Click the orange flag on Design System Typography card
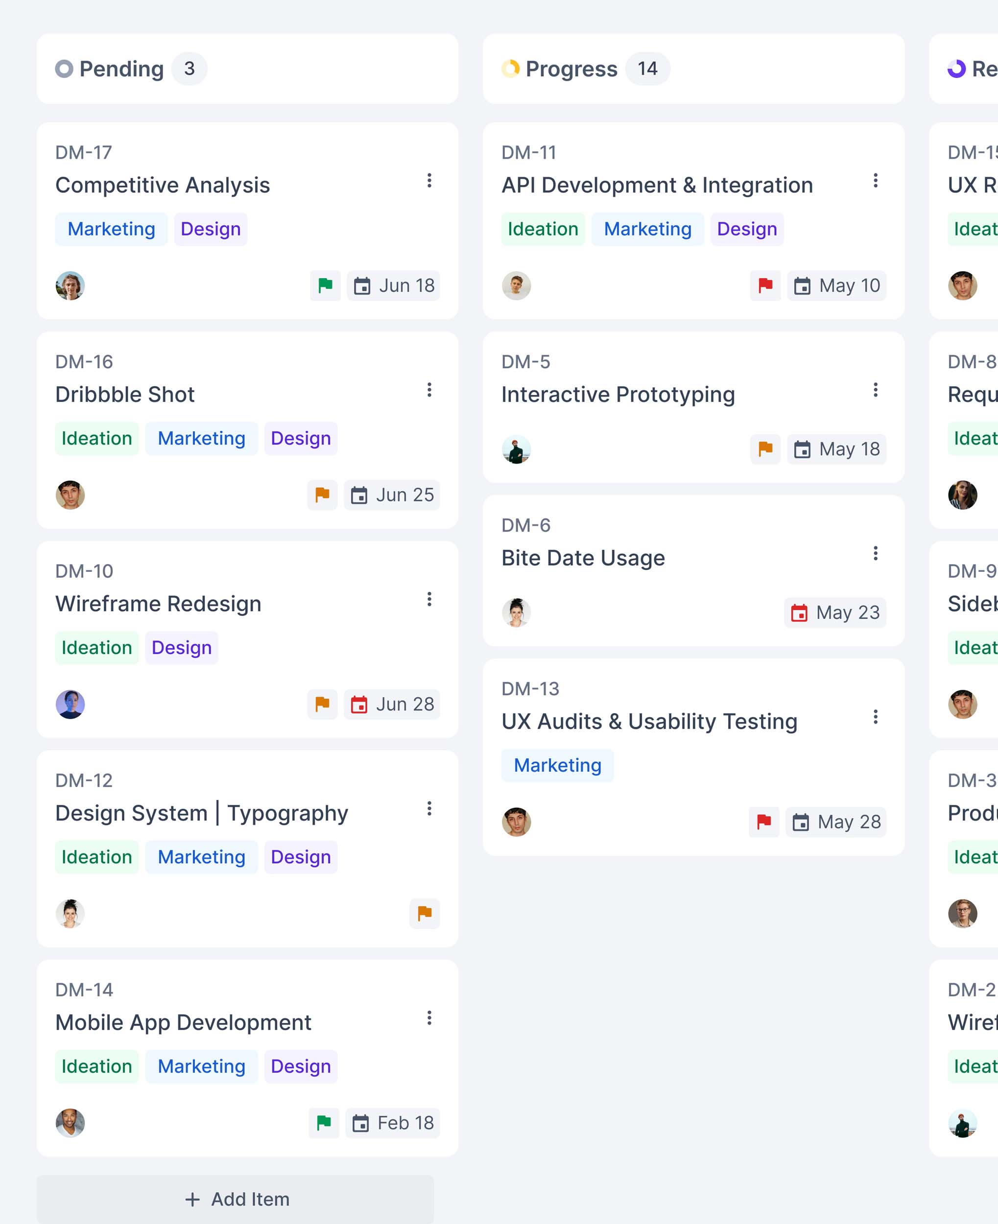Viewport: 998px width, 1224px height. click(x=424, y=913)
